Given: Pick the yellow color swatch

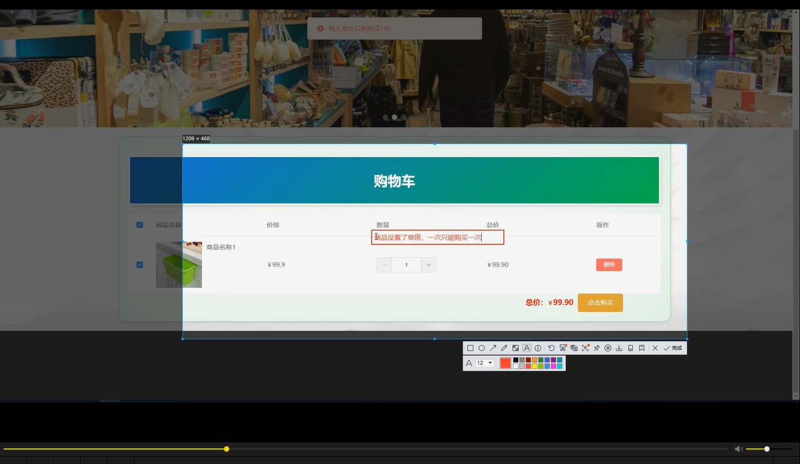Looking at the screenshot, I should click(x=535, y=365).
